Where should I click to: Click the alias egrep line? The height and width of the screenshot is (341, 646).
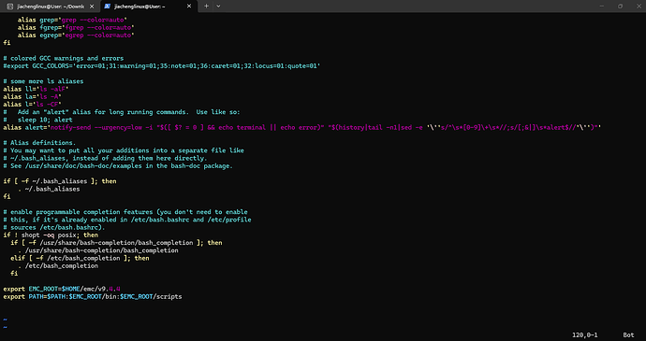(76, 36)
